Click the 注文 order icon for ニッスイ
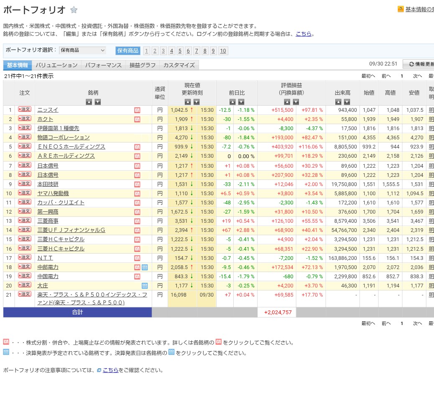The height and width of the screenshot is (403, 434). click(25, 110)
